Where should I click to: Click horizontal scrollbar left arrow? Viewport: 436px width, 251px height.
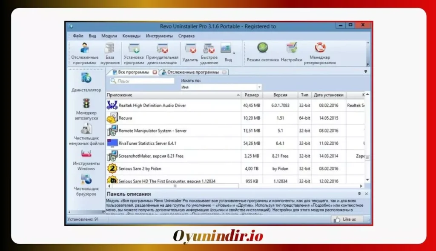(109, 186)
